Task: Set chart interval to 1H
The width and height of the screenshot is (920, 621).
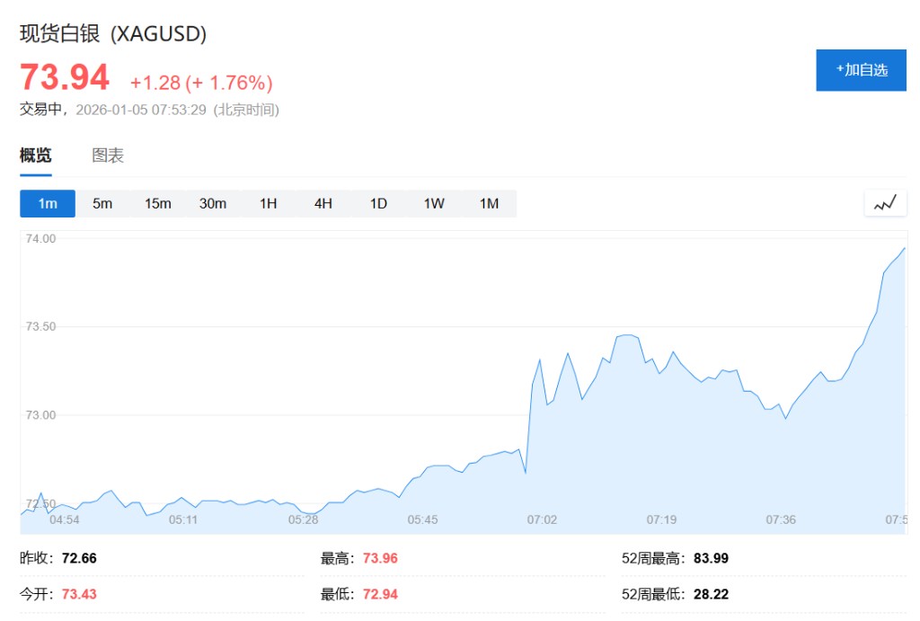Action: [268, 203]
